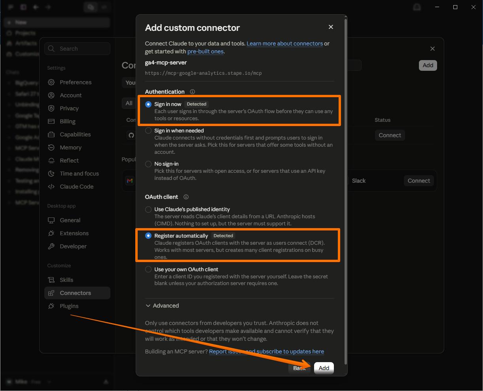Click the Claude Code brackets icon
Viewport: 483px width, 391px height.
click(x=51, y=187)
